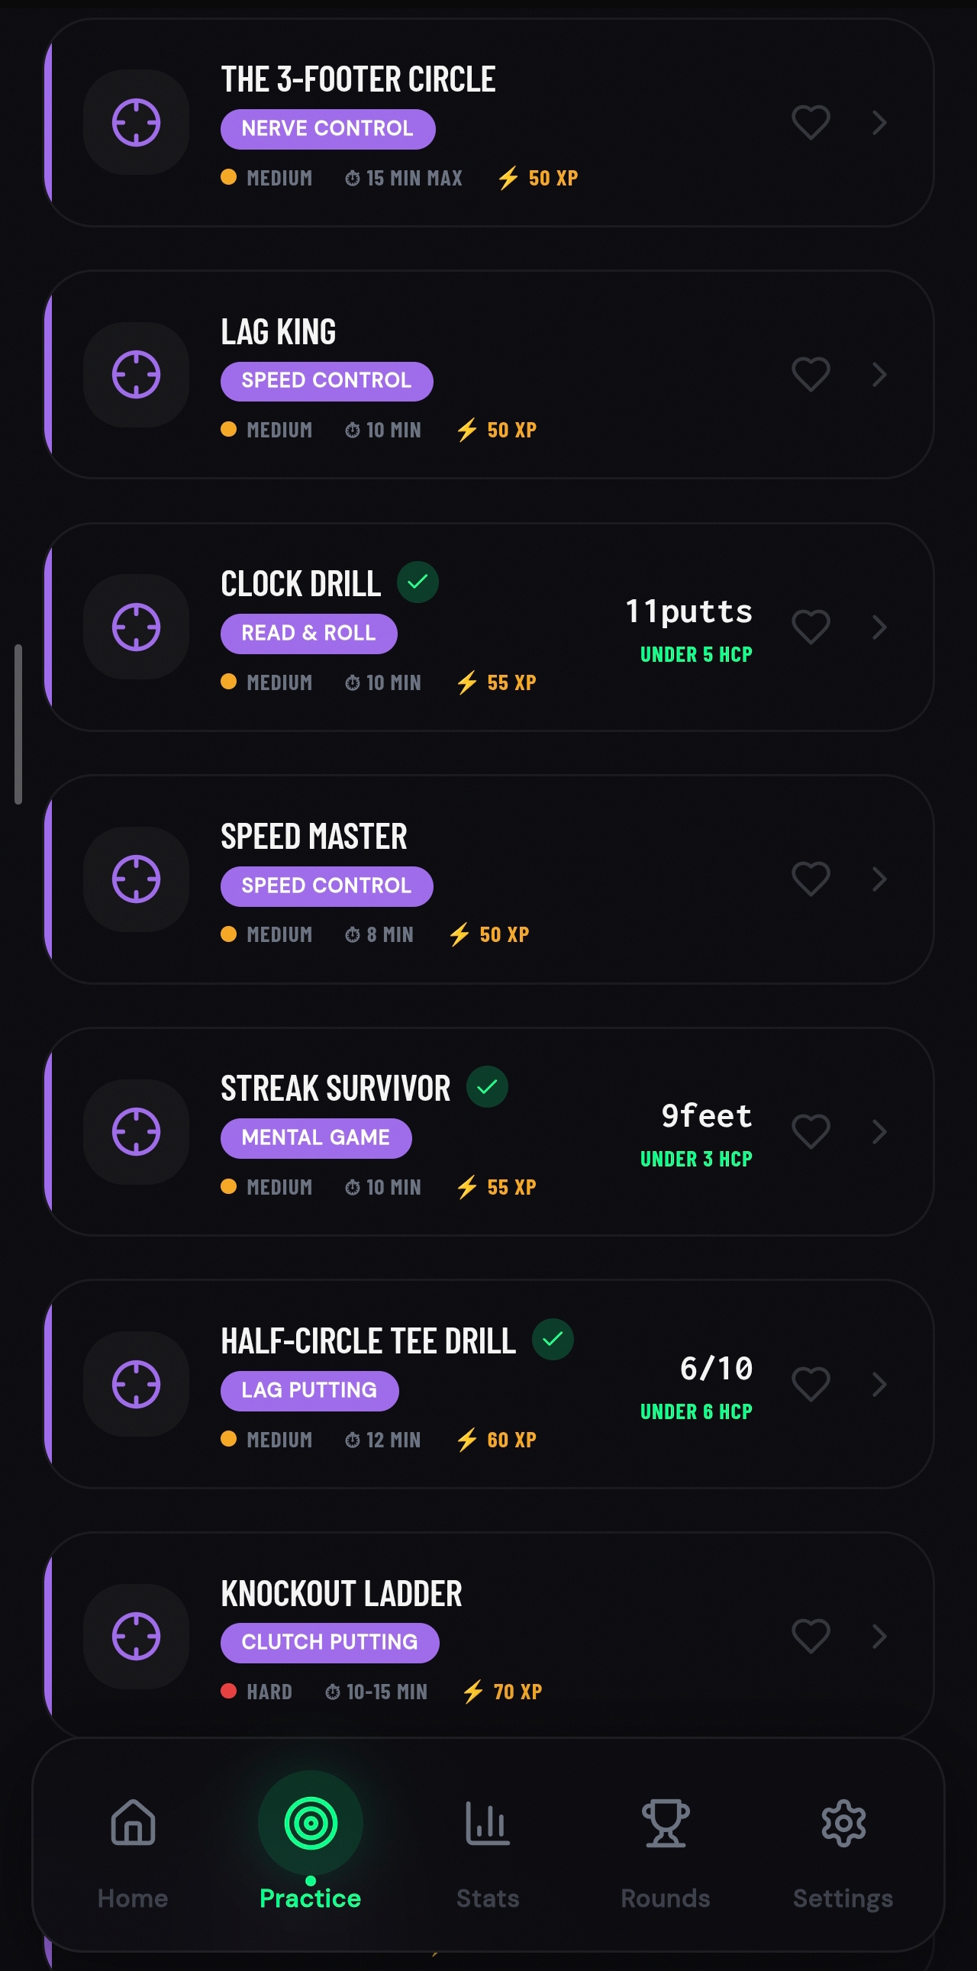
Task: Click the vertical scrollbar on left edge
Action: [18, 724]
